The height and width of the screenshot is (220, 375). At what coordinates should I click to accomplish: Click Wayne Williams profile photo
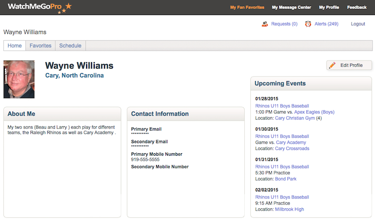coord(19,79)
